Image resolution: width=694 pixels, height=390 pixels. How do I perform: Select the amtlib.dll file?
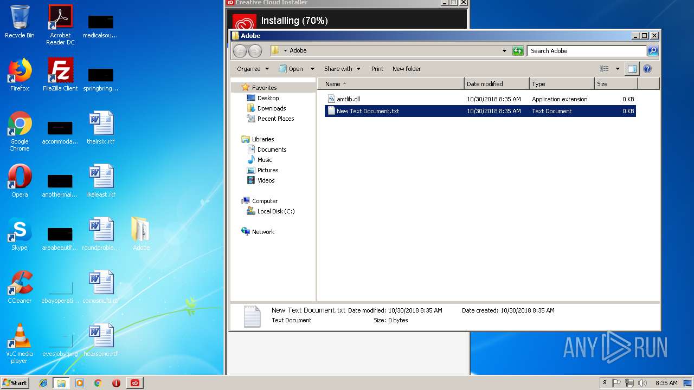pos(480,99)
